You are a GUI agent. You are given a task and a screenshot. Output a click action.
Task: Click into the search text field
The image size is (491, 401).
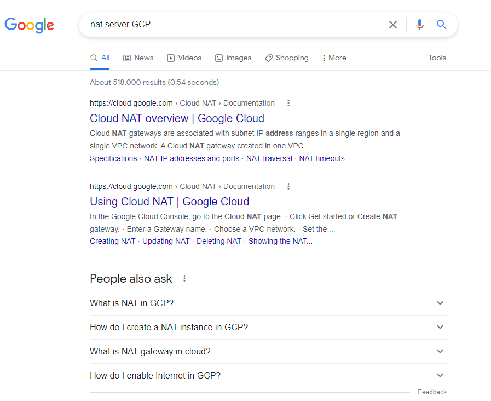(232, 25)
